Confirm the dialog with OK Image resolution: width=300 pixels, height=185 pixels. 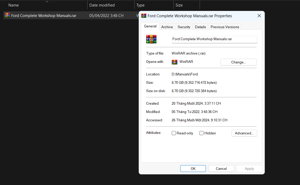coord(193,169)
